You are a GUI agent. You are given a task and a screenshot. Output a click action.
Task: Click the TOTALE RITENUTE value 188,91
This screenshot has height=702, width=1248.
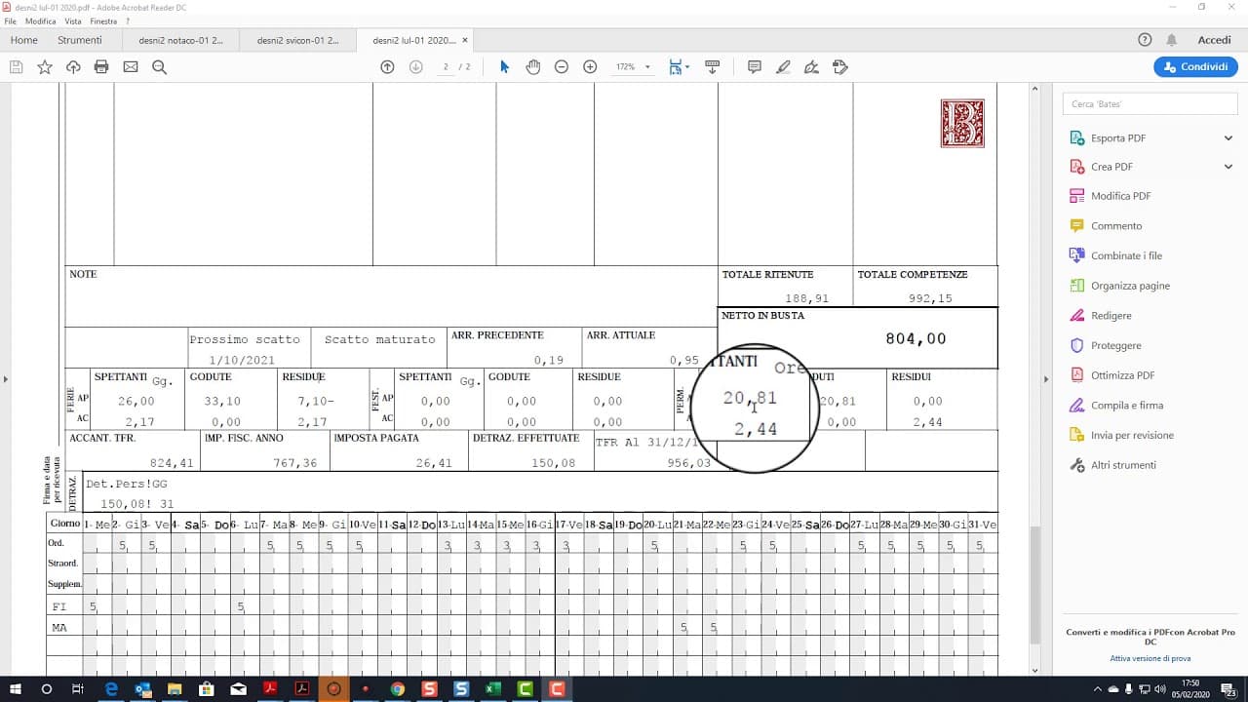click(x=806, y=298)
